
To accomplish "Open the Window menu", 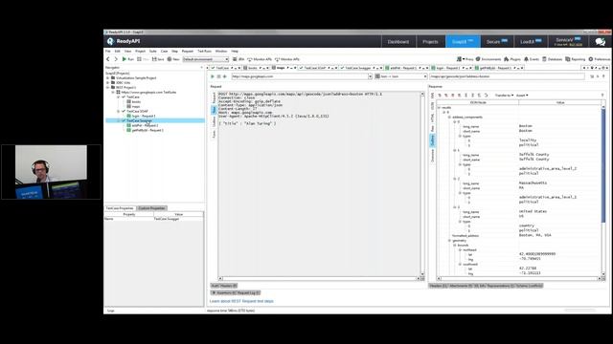I will [221, 51].
